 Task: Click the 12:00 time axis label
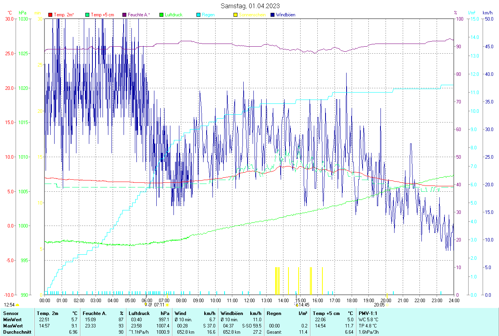pyautogui.click(x=249, y=300)
